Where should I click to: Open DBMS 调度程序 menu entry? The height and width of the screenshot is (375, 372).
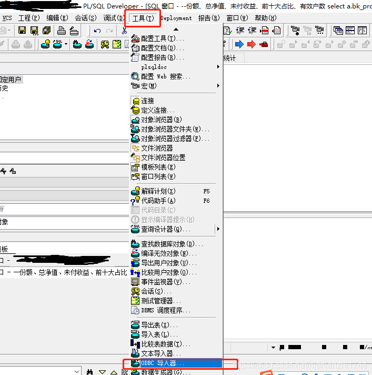click(176, 310)
